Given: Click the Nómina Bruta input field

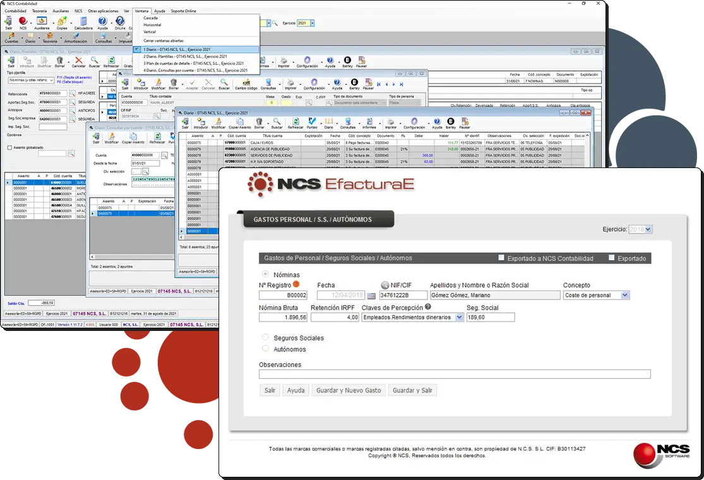Looking at the screenshot, I should (x=283, y=317).
